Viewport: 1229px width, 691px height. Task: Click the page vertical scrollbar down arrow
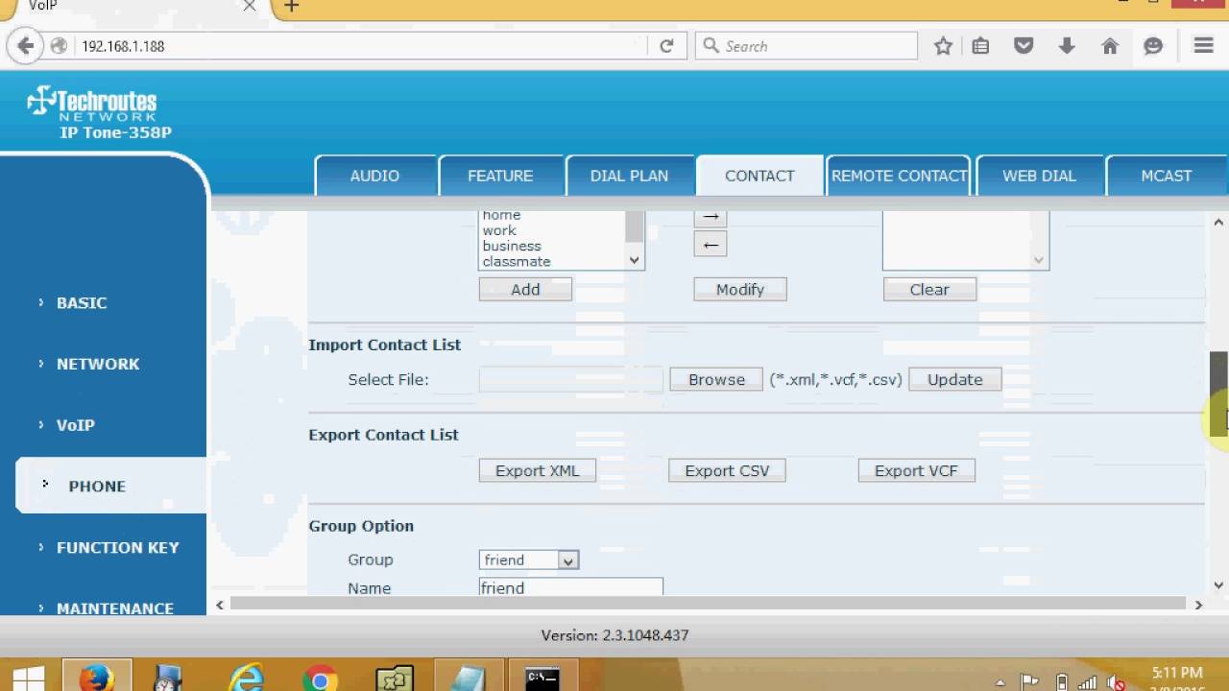(1218, 584)
